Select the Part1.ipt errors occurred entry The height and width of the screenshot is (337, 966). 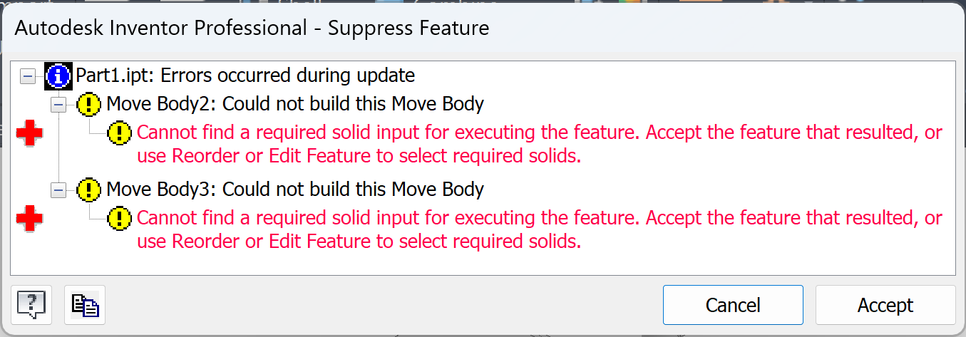(x=245, y=75)
